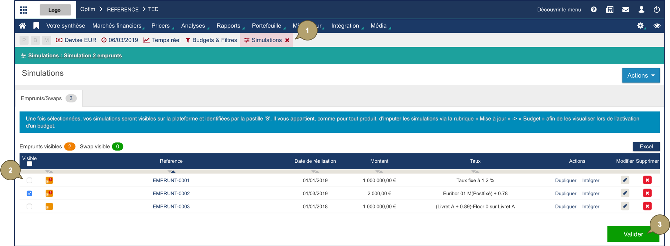Sort the table by Référence column arrow
Image resolution: width=670 pixels, height=246 pixels.
coord(171,171)
